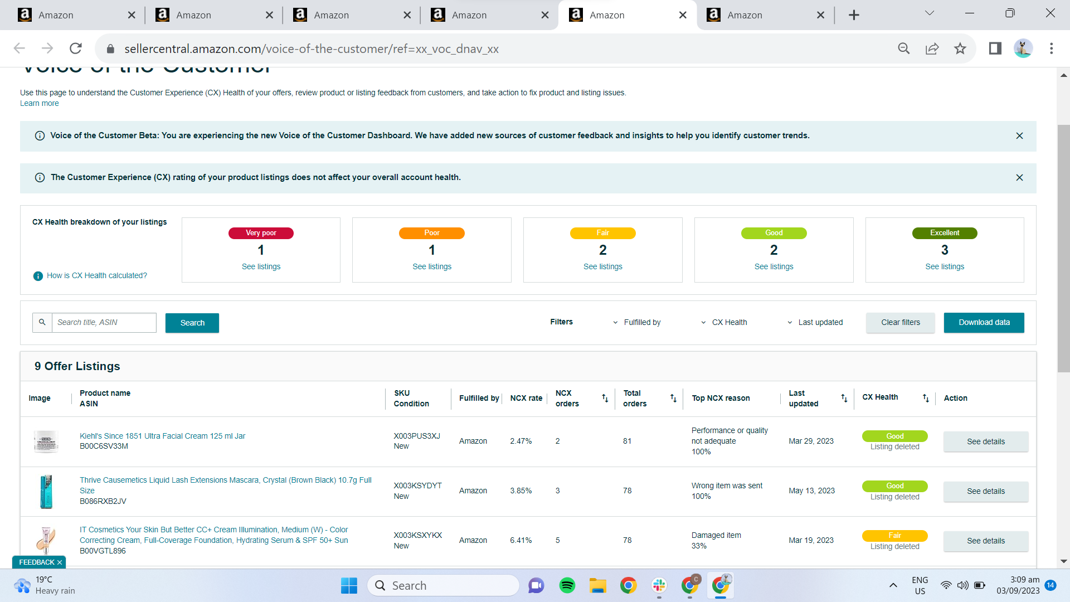The image size is (1070, 602).
Task: See details for Kiehl's Ultra Facial Cream
Action: [x=986, y=441]
